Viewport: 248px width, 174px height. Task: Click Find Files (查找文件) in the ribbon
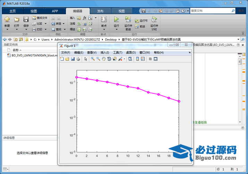[x=40, y=18]
